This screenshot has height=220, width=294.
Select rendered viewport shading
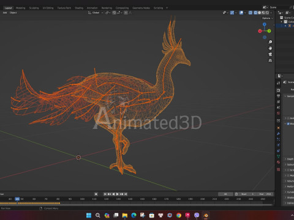coord(267,13)
